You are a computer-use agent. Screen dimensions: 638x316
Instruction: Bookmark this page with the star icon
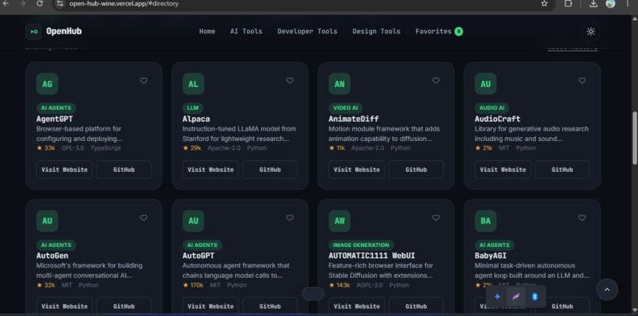[x=544, y=4]
